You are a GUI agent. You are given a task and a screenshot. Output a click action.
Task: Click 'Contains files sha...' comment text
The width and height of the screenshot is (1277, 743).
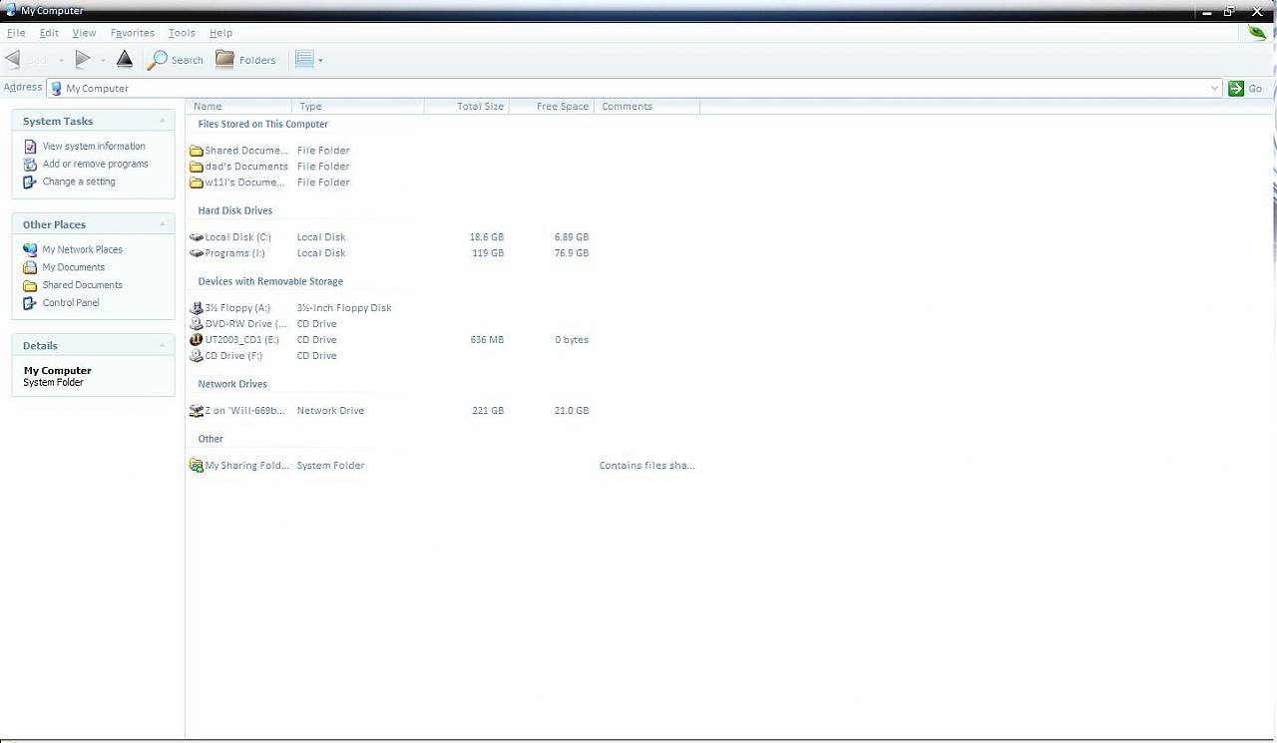(x=646, y=466)
